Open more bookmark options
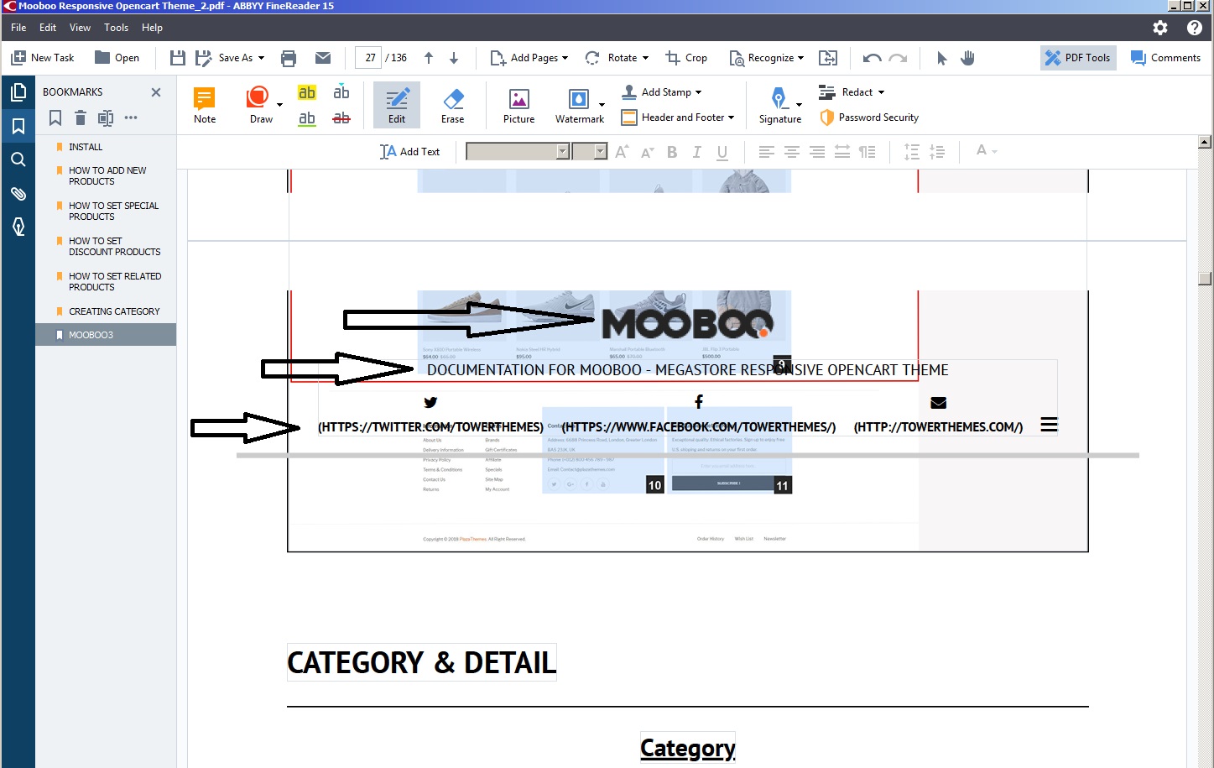 point(131,118)
